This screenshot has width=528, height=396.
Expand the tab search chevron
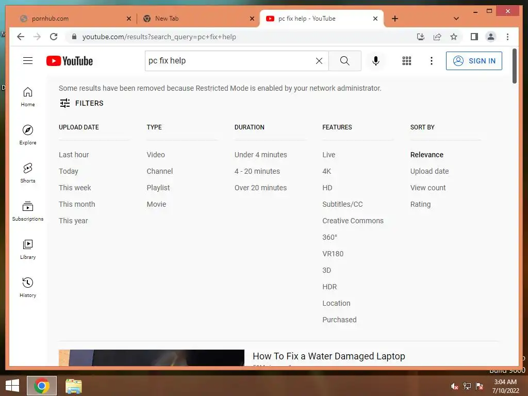[x=456, y=19]
